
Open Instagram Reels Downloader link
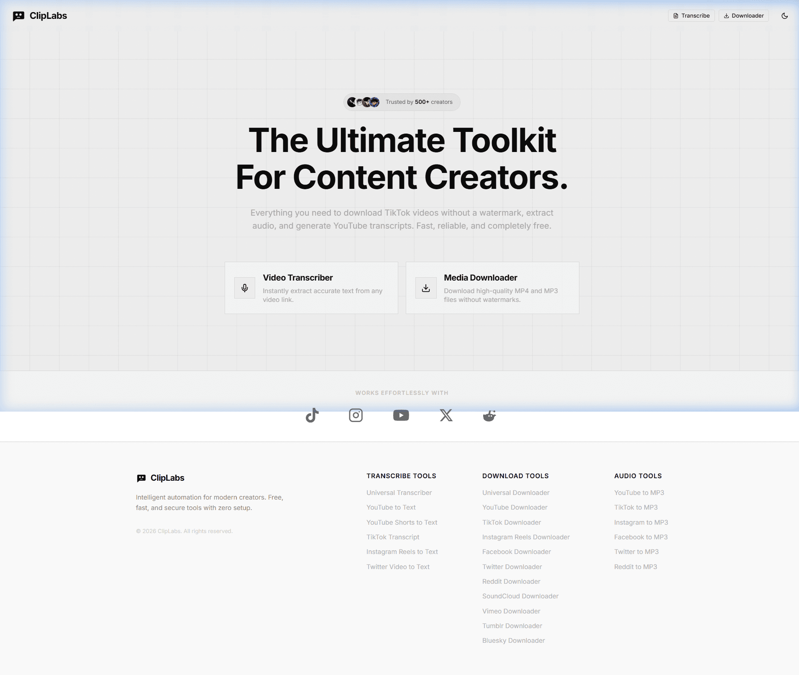pyautogui.click(x=526, y=537)
